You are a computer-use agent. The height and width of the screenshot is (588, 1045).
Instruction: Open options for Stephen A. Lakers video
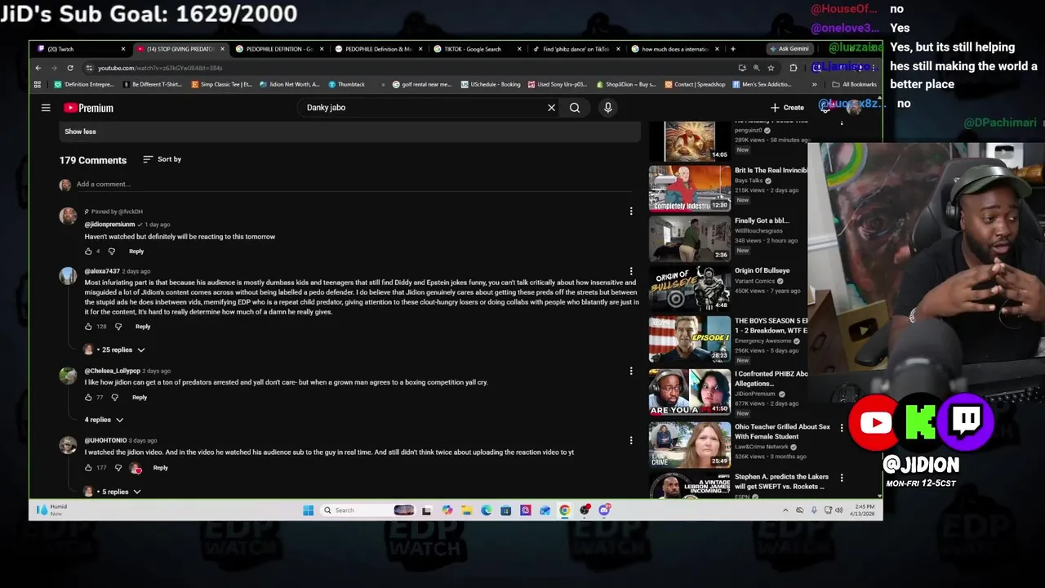842,478
